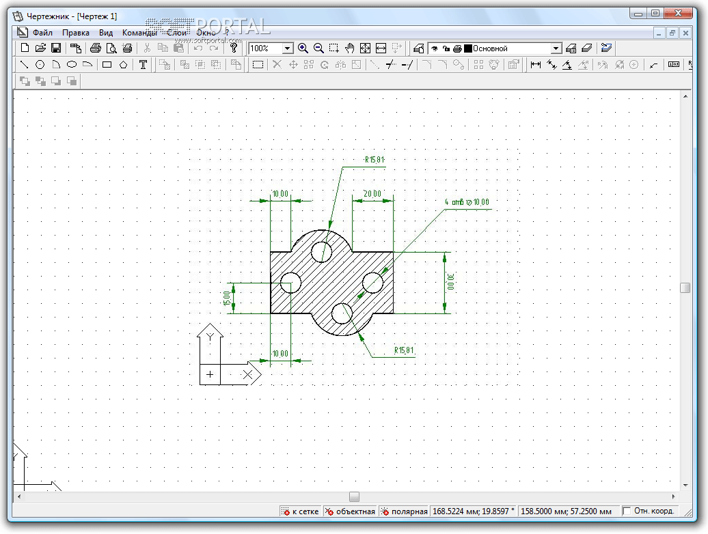This screenshot has width=708, height=534.
Task: Select the line drawing tool
Action: coord(25,64)
